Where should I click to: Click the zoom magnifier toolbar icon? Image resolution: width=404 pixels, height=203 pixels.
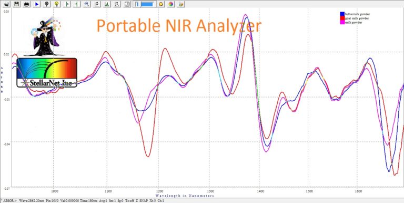point(87,4)
